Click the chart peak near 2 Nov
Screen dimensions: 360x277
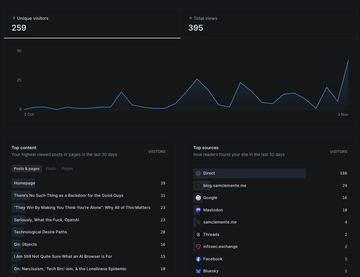348,60
